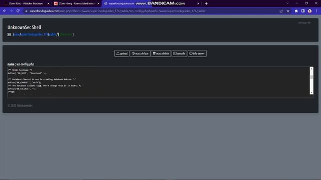Bookmark this page with the star
This screenshot has width=321, height=180.
coord(288,11)
